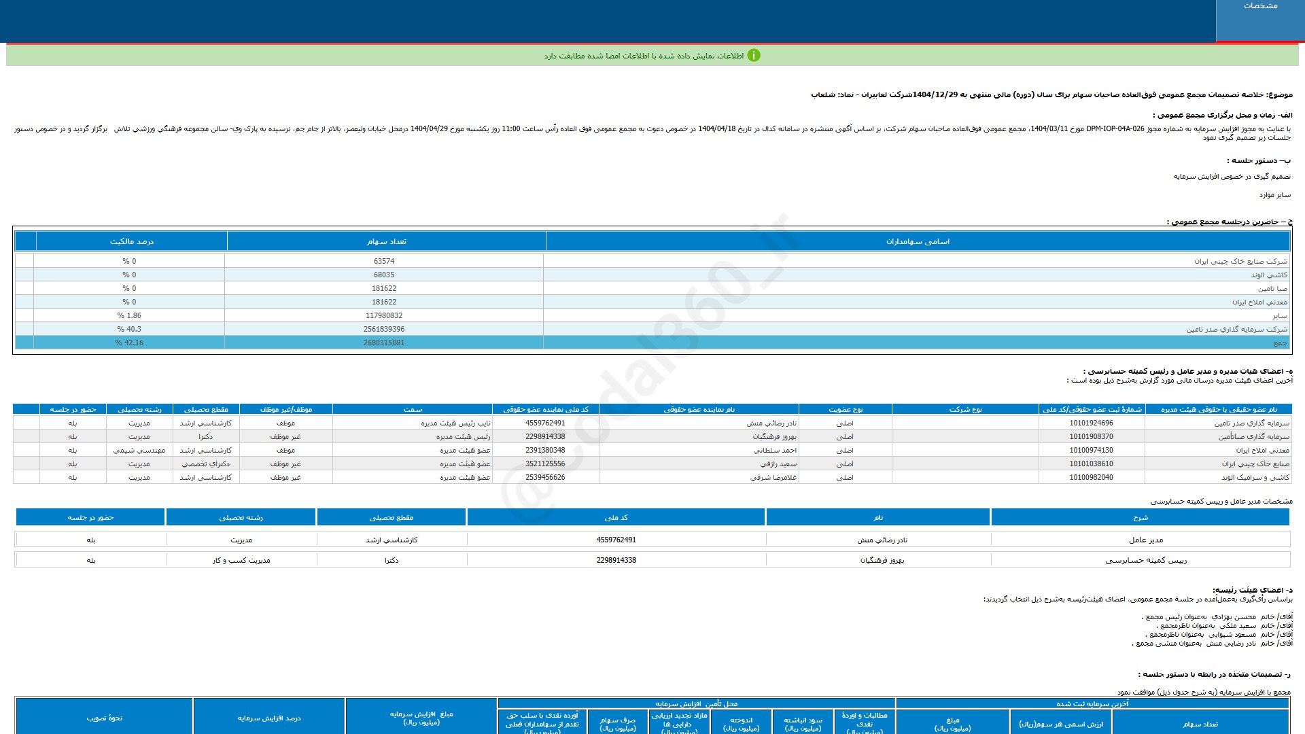Click registration number 10100982040
Viewport: 1305px width, 734px height.
(1091, 477)
